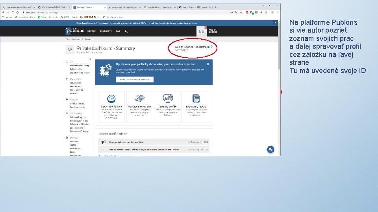Open ResearcherID badge in sidebar
The height and width of the screenshot is (212, 378).
pos(79,132)
